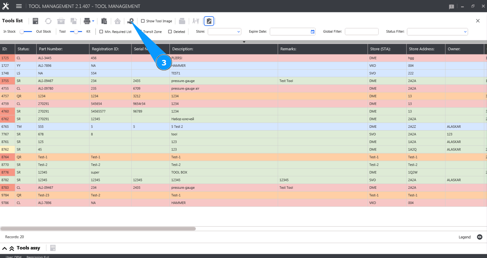Image resolution: width=487 pixels, height=258 pixels.
Task: Sort by the Owner column header
Action: (x=465, y=49)
